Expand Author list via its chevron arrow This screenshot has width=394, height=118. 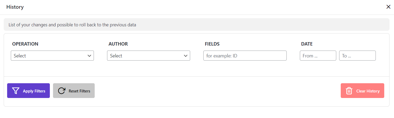[185, 56]
